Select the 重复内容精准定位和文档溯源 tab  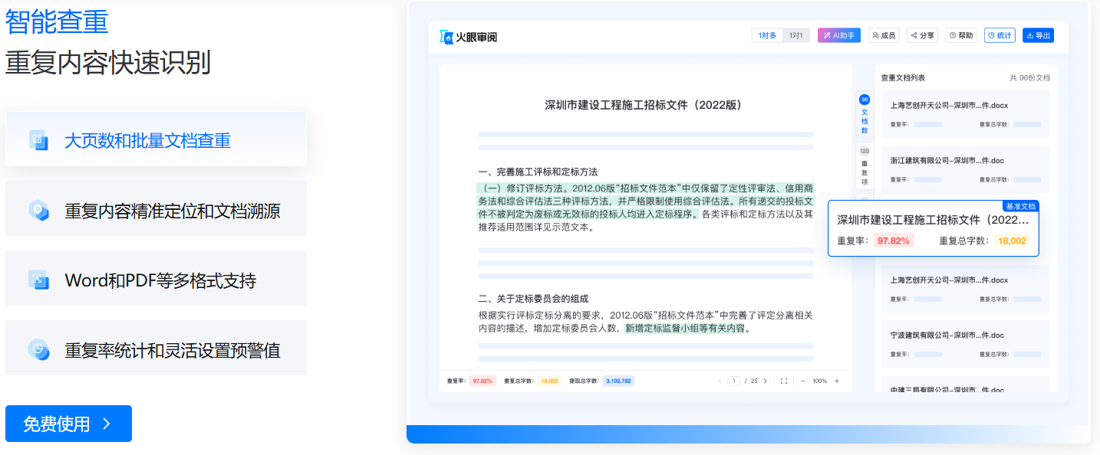tap(156, 209)
